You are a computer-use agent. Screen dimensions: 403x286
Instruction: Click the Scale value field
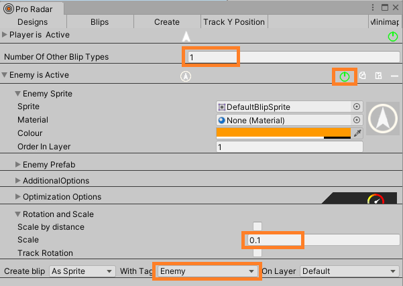[324, 240]
